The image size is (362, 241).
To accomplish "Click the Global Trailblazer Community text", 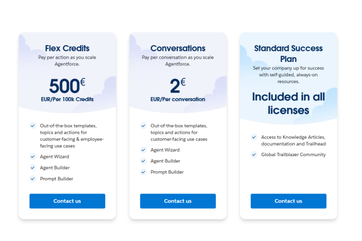I will (293, 155).
